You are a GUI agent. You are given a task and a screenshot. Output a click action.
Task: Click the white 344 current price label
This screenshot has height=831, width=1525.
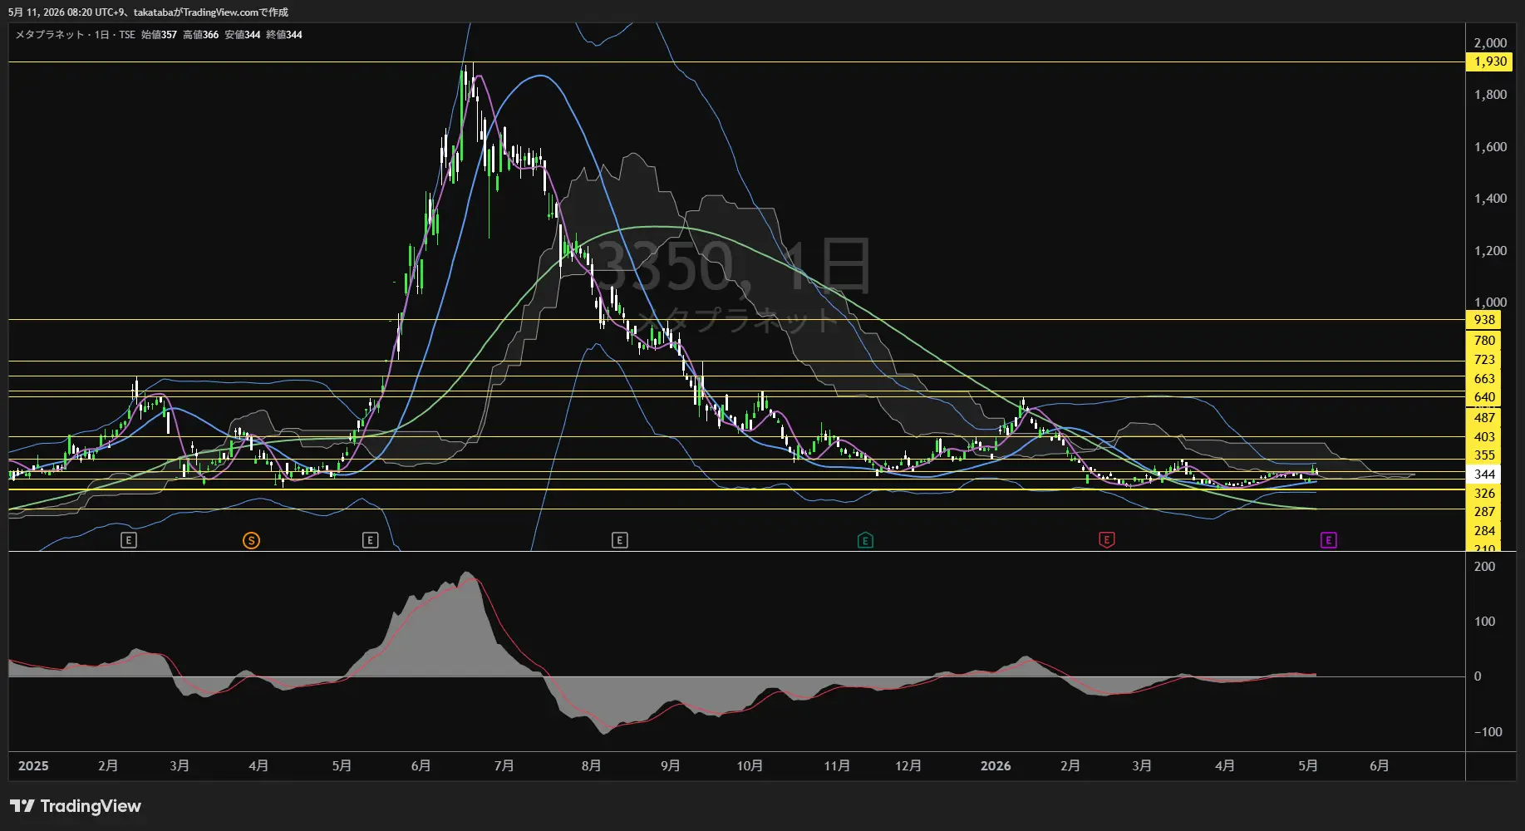[x=1484, y=475]
